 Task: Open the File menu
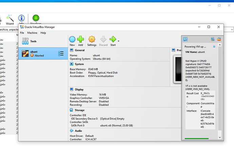(x=22, y=33)
